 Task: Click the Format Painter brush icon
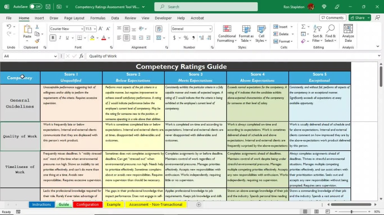point(37,41)
